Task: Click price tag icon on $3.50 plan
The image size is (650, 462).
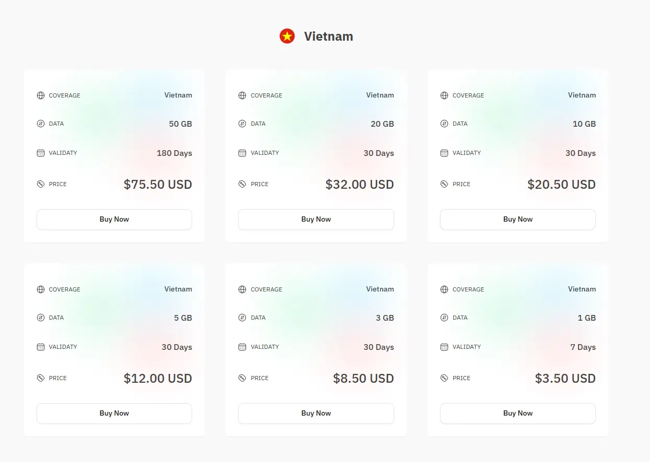Action: [x=444, y=378]
